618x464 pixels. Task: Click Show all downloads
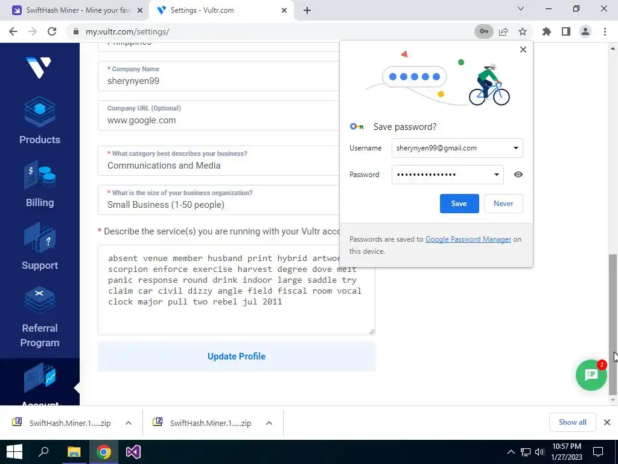click(x=572, y=422)
